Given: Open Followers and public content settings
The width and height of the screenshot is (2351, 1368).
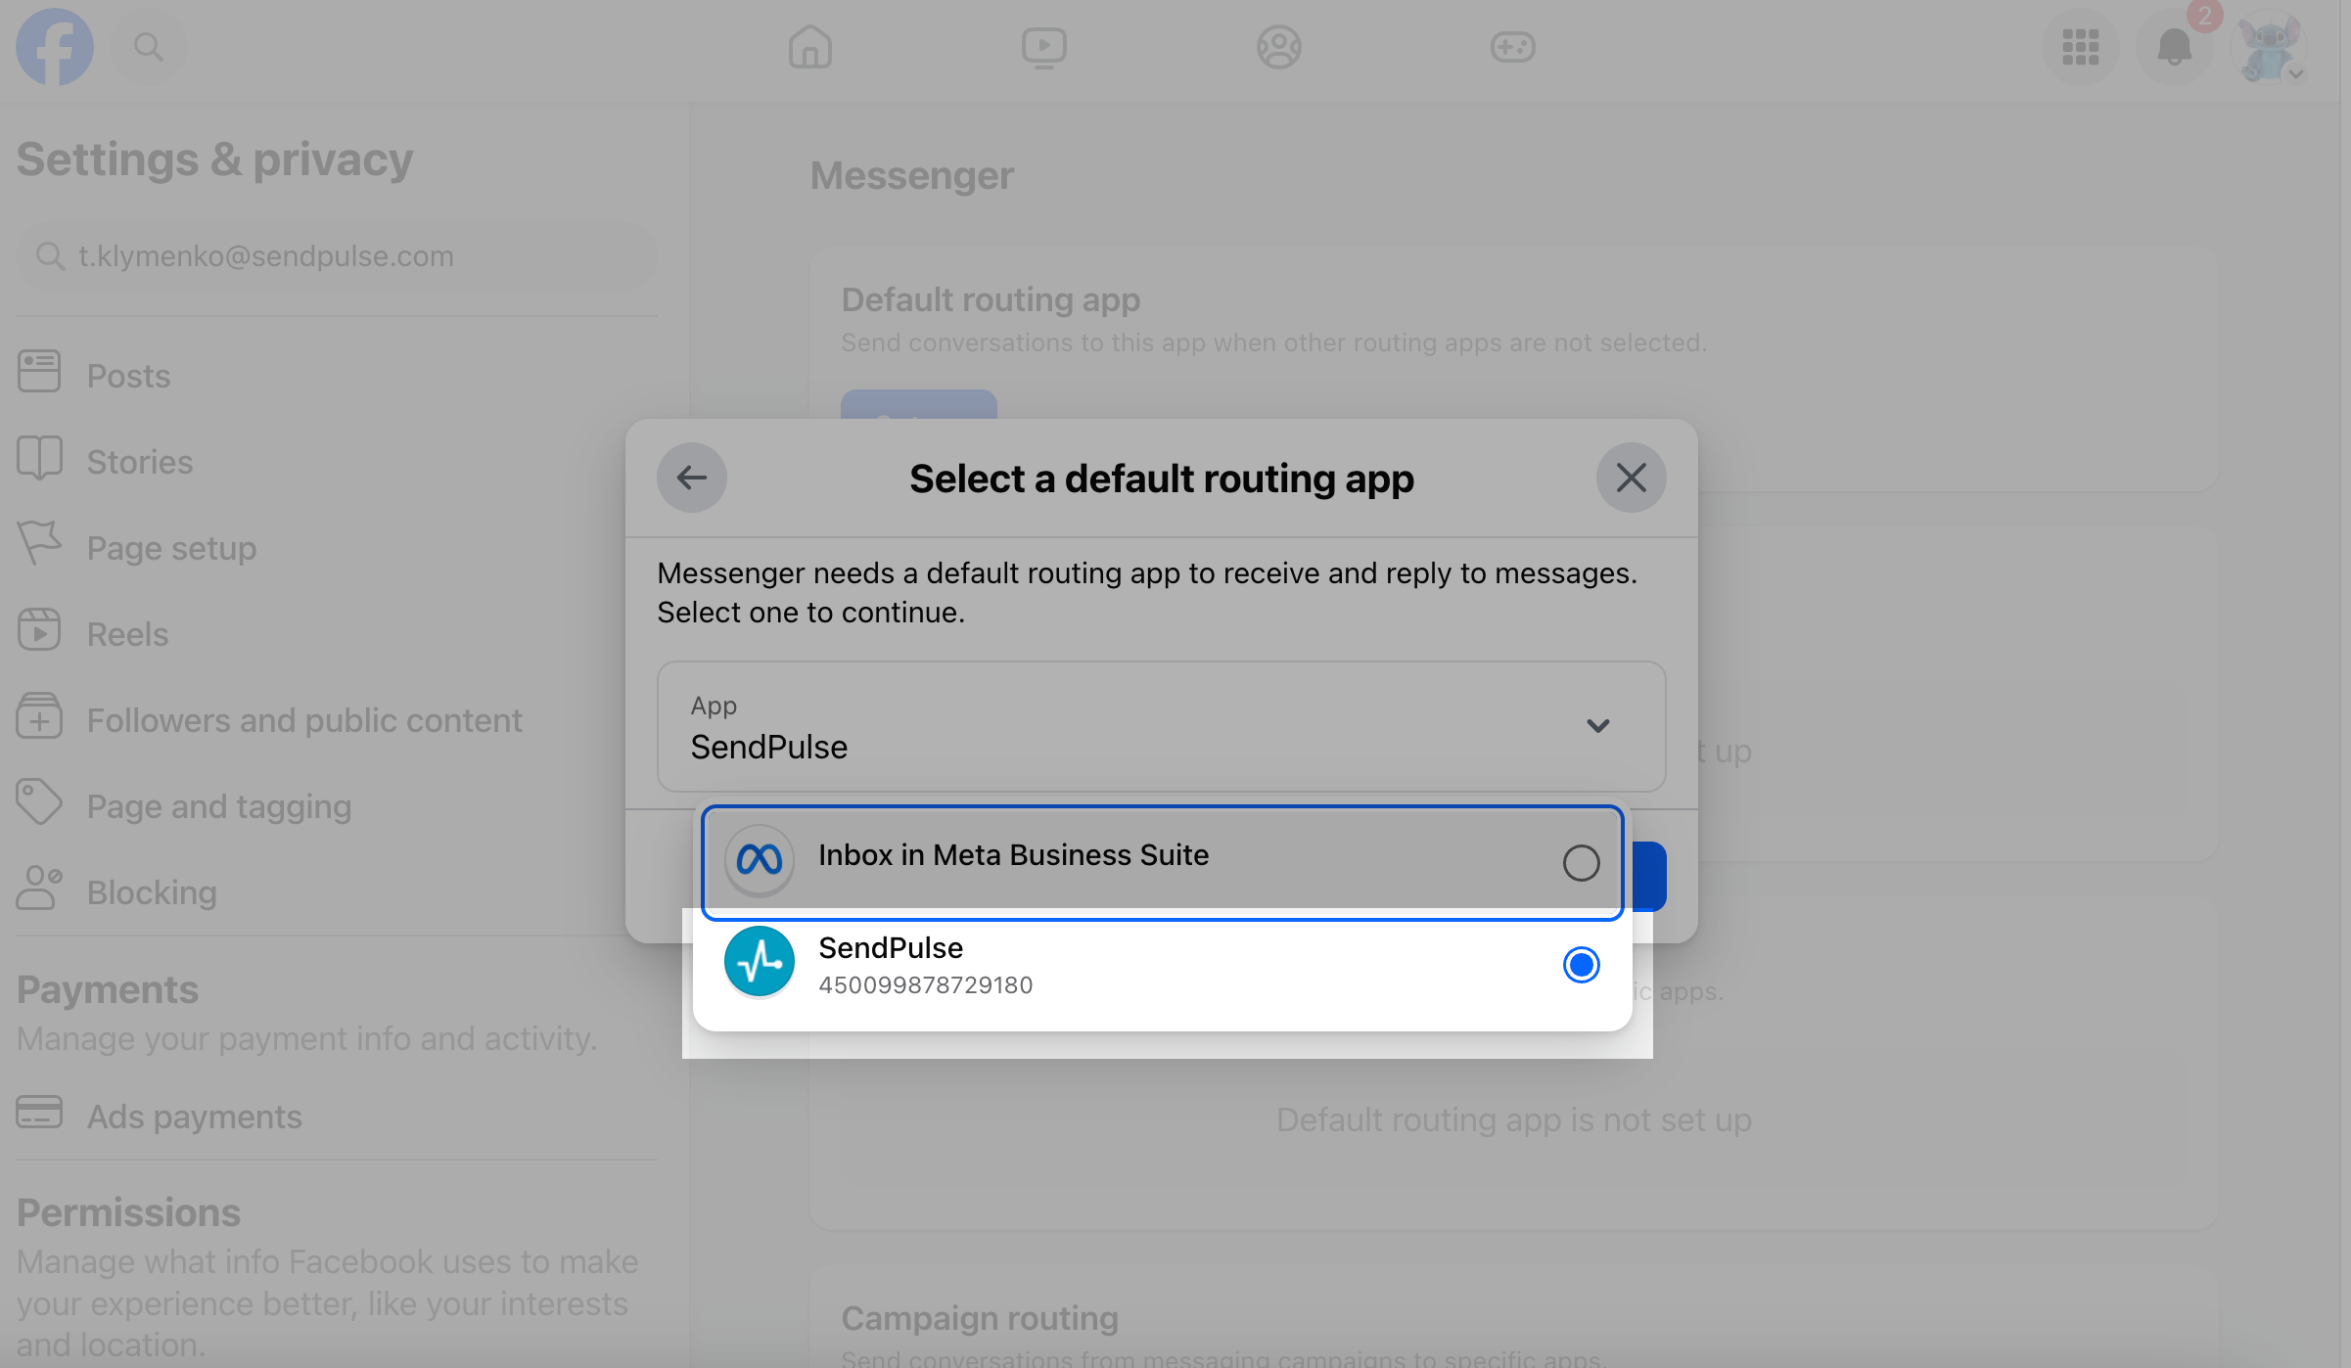Looking at the screenshot, I should tap(304, 719).
